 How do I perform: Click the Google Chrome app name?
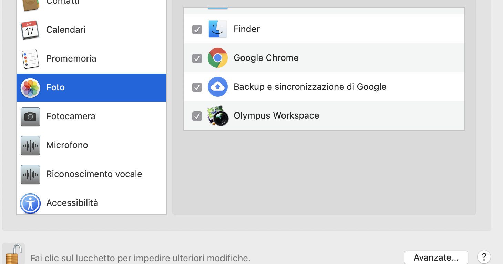pos(266,58)
